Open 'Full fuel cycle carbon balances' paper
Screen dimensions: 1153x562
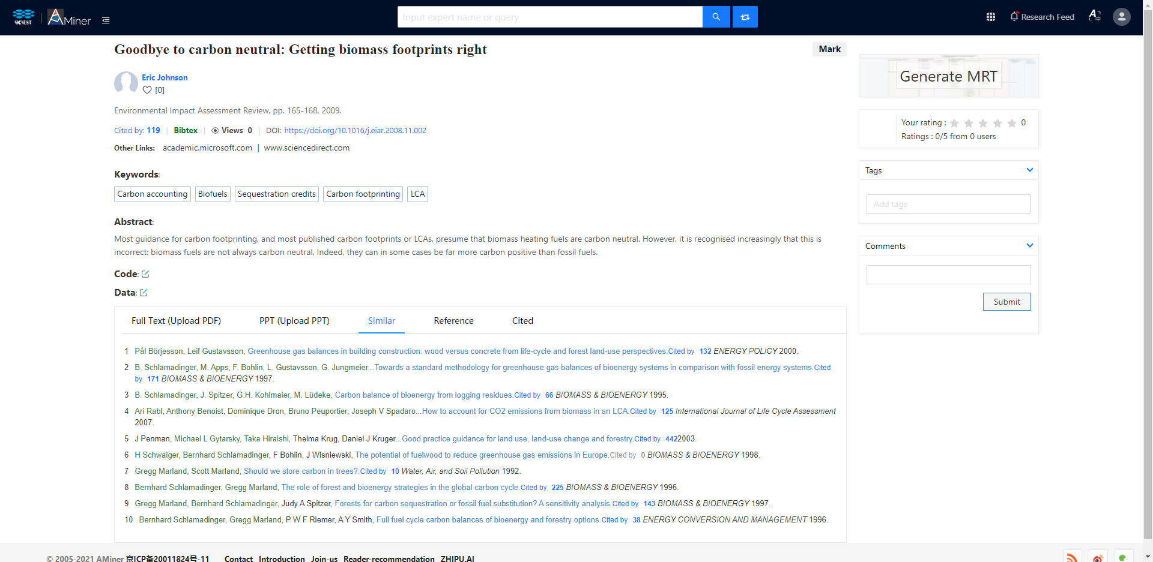click(488, 520)
